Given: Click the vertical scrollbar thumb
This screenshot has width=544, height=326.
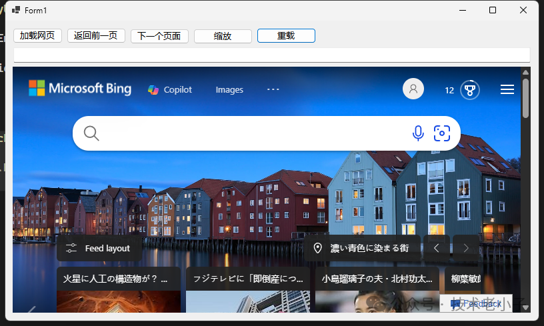Looking at the screenshot, I should (525, 97).
